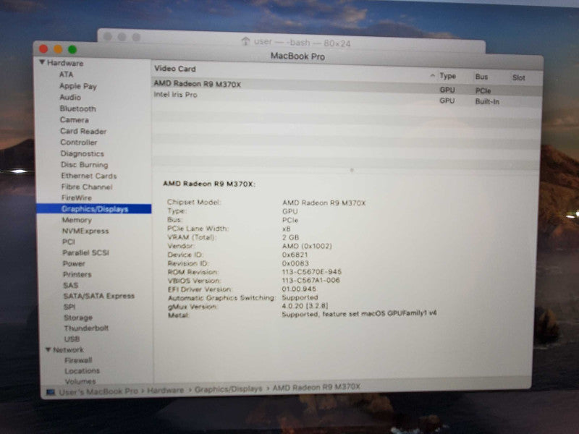
Task: Minimize the MacBook Pro window
Action: (x=58, y=49)
